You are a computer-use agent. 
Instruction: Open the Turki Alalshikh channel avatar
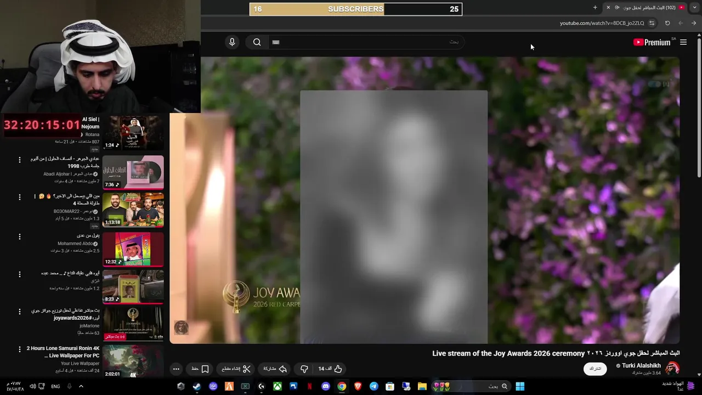(672, 368)
